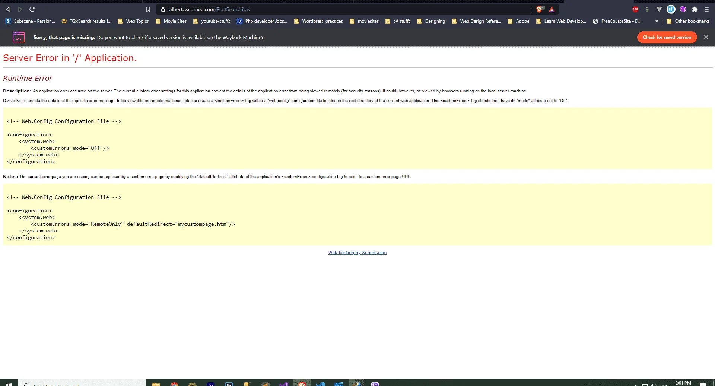The image size is (715, 386).
Task: Dismiss the Wayback Machine banner
Action: pos(706,37)
